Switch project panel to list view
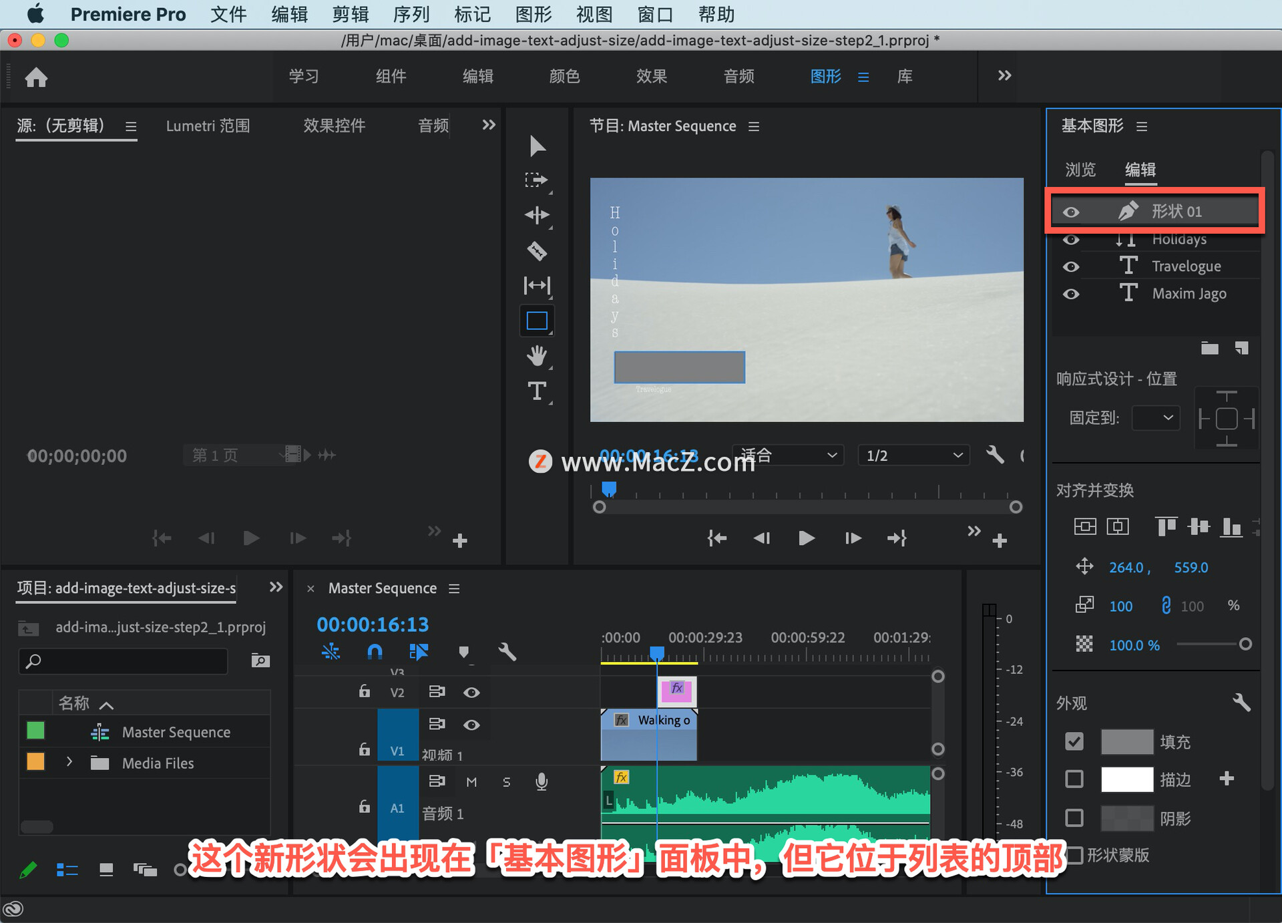The height and width of the screenshot is (923, 1282). [x=67, y=870]
